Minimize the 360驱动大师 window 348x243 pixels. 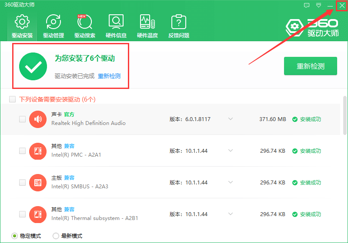click(x=330, y=6)
